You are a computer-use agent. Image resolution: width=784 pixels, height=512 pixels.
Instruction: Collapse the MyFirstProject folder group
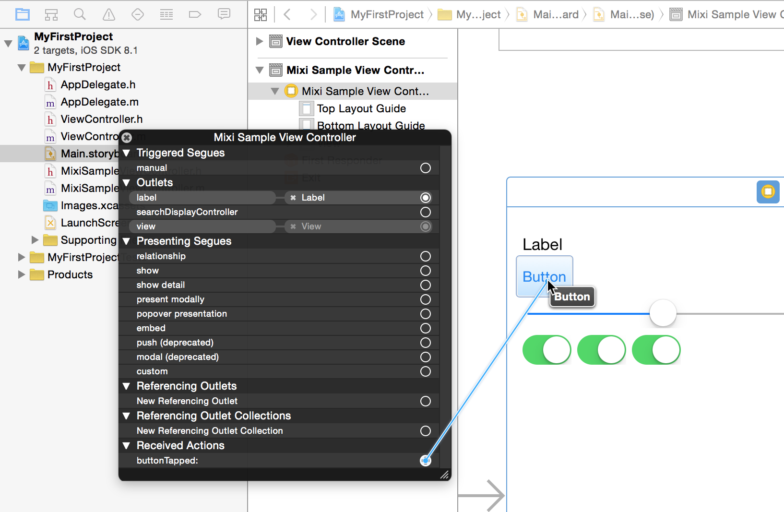tap(22, 68)
